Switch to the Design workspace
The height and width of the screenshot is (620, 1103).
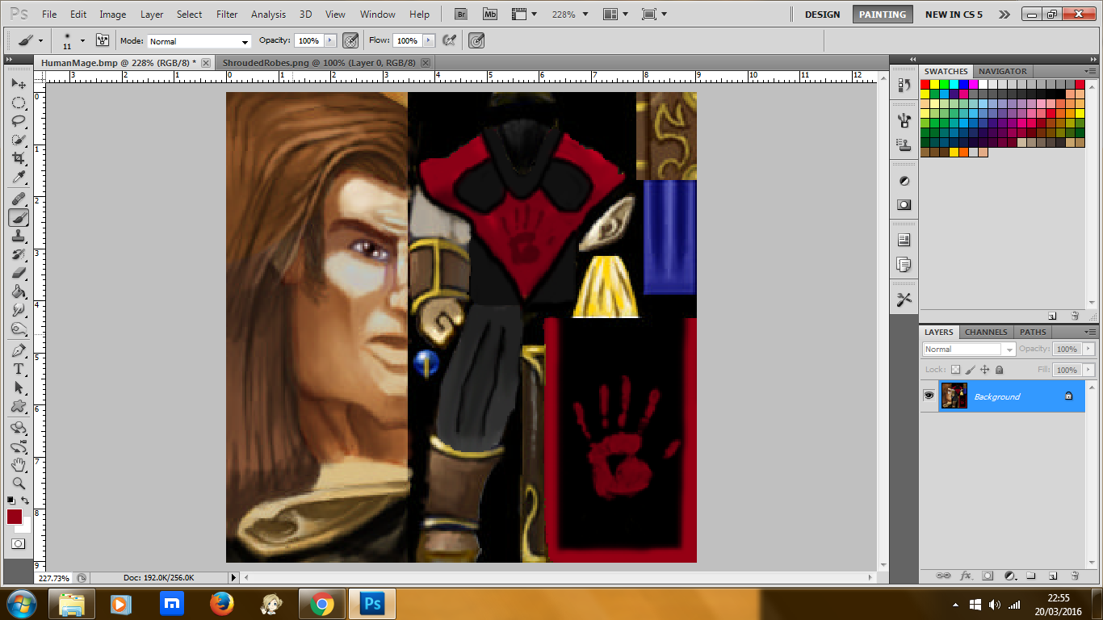click(x=822, y=15)
